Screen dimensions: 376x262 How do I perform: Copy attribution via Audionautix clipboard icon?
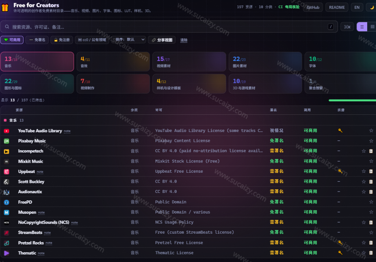371,192
